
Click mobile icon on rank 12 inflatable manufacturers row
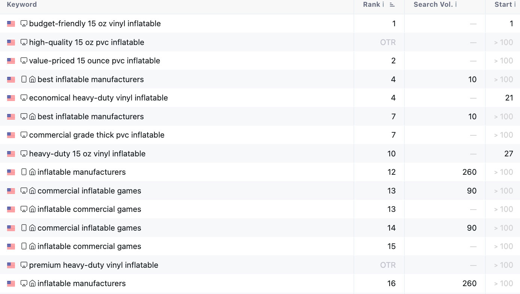24,172
